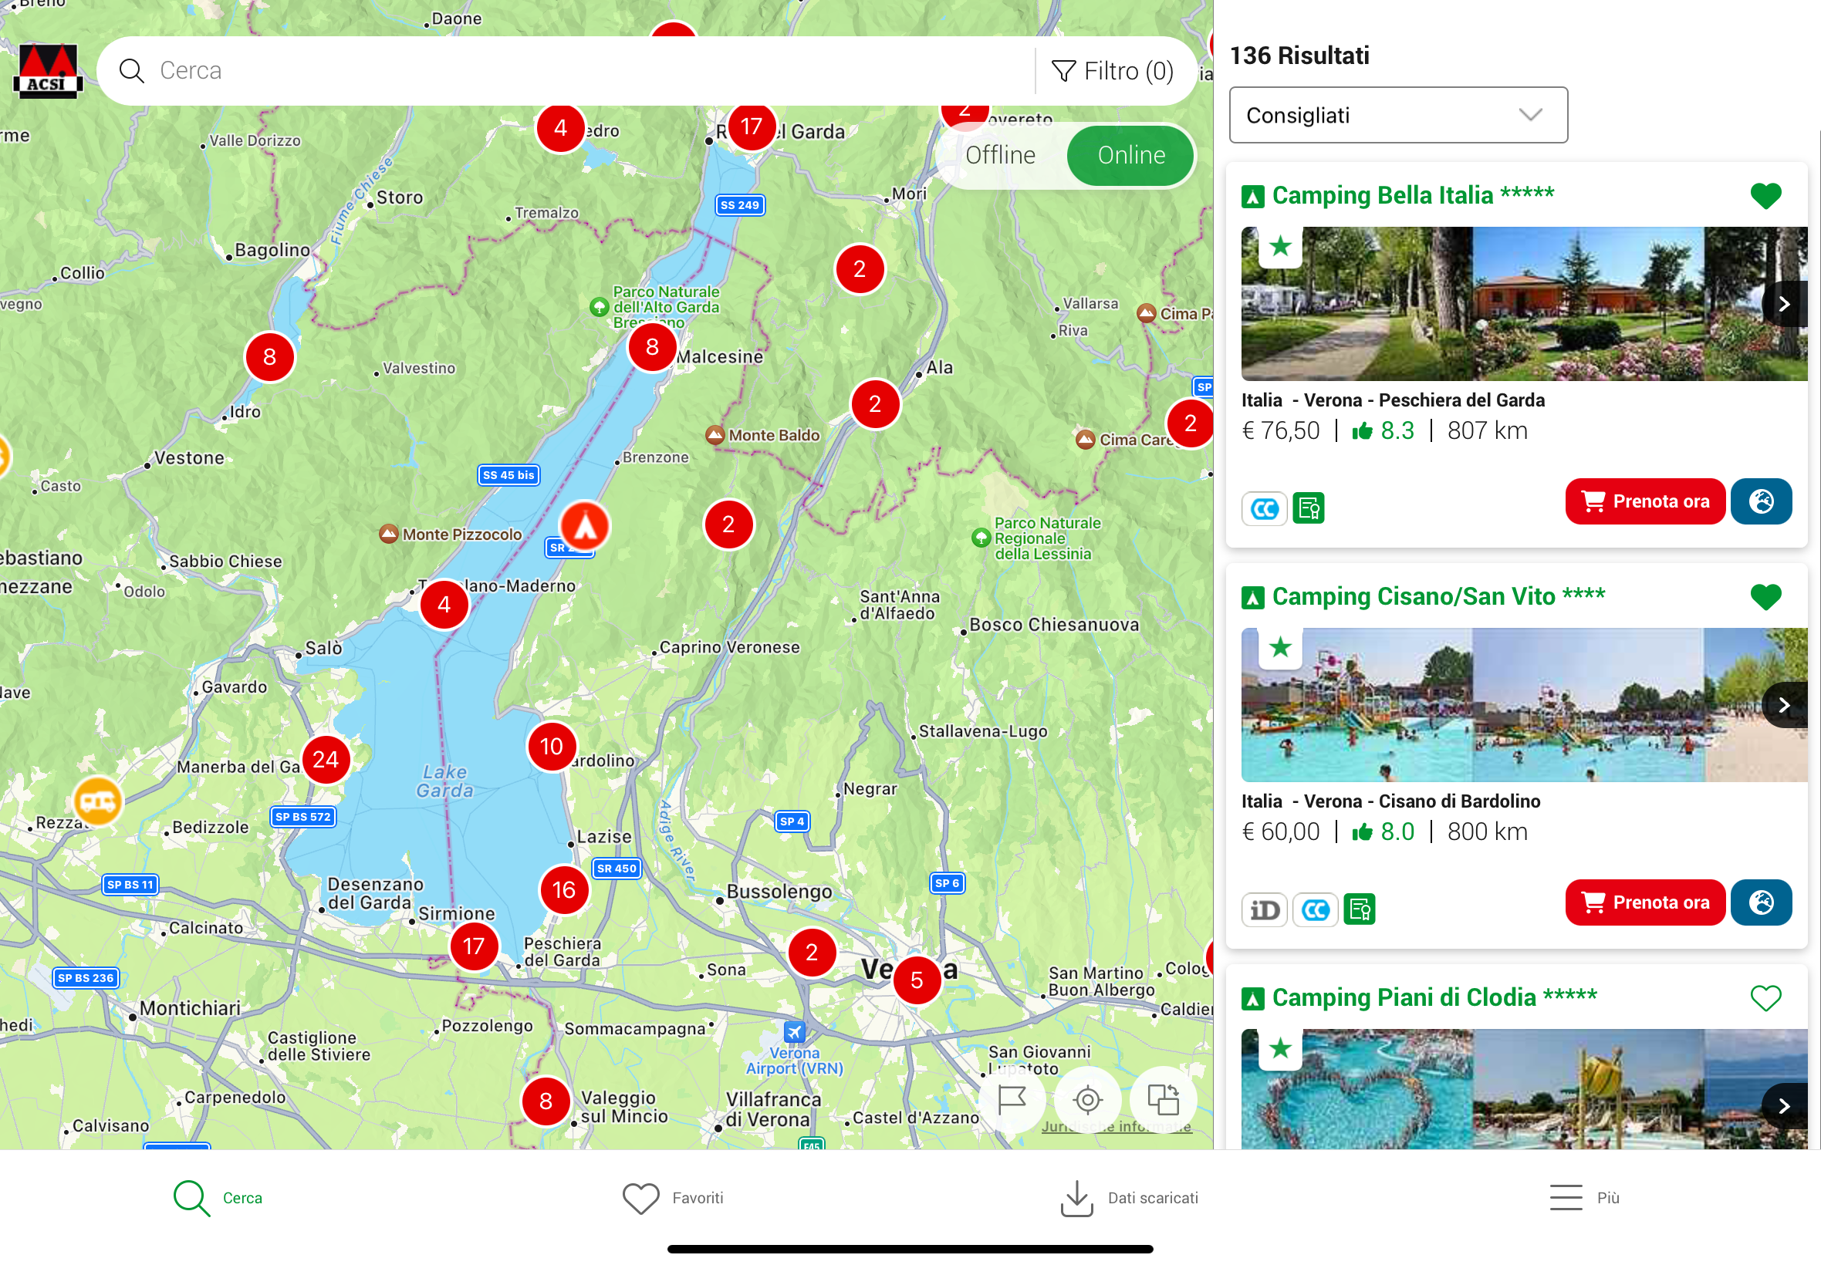This screenshot has width=1821, height=1265.
Task: Click the ACSI logo
Action: tap(48, 71)
